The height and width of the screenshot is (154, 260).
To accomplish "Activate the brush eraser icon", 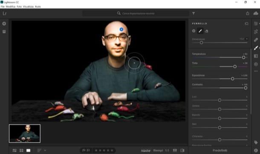I will [206, 31].
